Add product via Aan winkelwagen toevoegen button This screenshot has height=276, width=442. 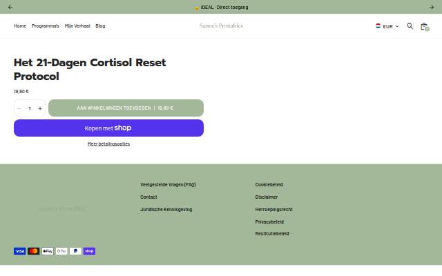tap(126, 108)
